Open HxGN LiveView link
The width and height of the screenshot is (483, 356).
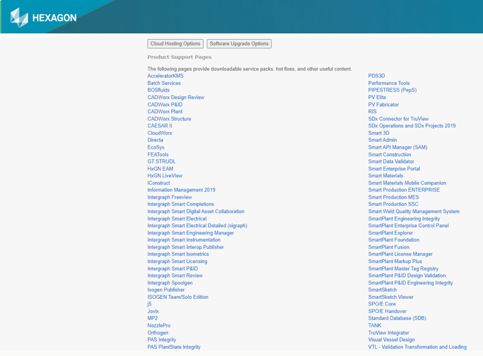[165, 176]
